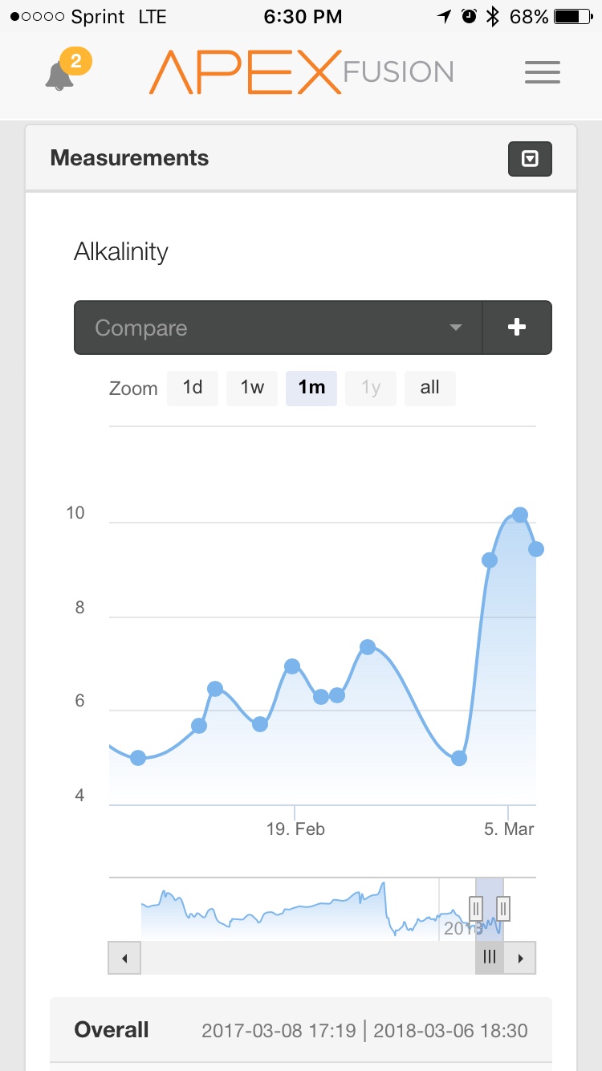Click the left range handle in navigator
The height and width of the screenshot is (1071, 602).
(x=476, y=909)
